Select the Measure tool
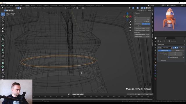Screen dimensions: 186x104 coord(3,39)
